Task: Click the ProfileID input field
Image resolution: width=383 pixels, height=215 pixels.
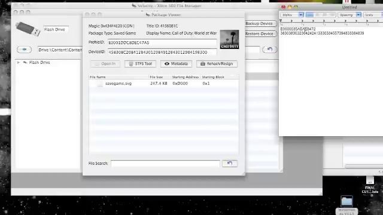Action: click(x=162, y=42)
